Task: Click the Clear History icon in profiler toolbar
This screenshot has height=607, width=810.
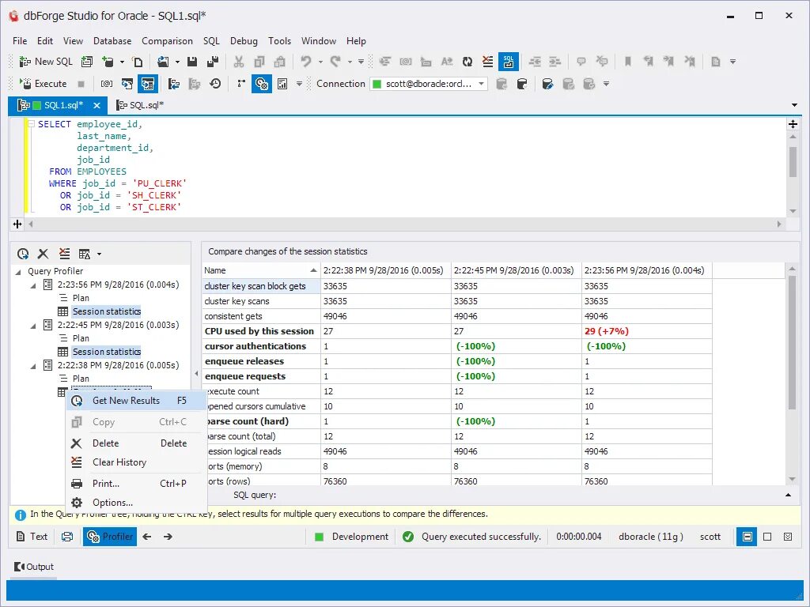Action: [64, 254]
